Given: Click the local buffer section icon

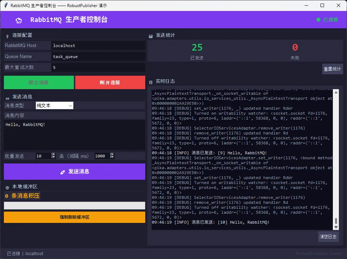Looking at the screenshot, I should pos(7,188).
